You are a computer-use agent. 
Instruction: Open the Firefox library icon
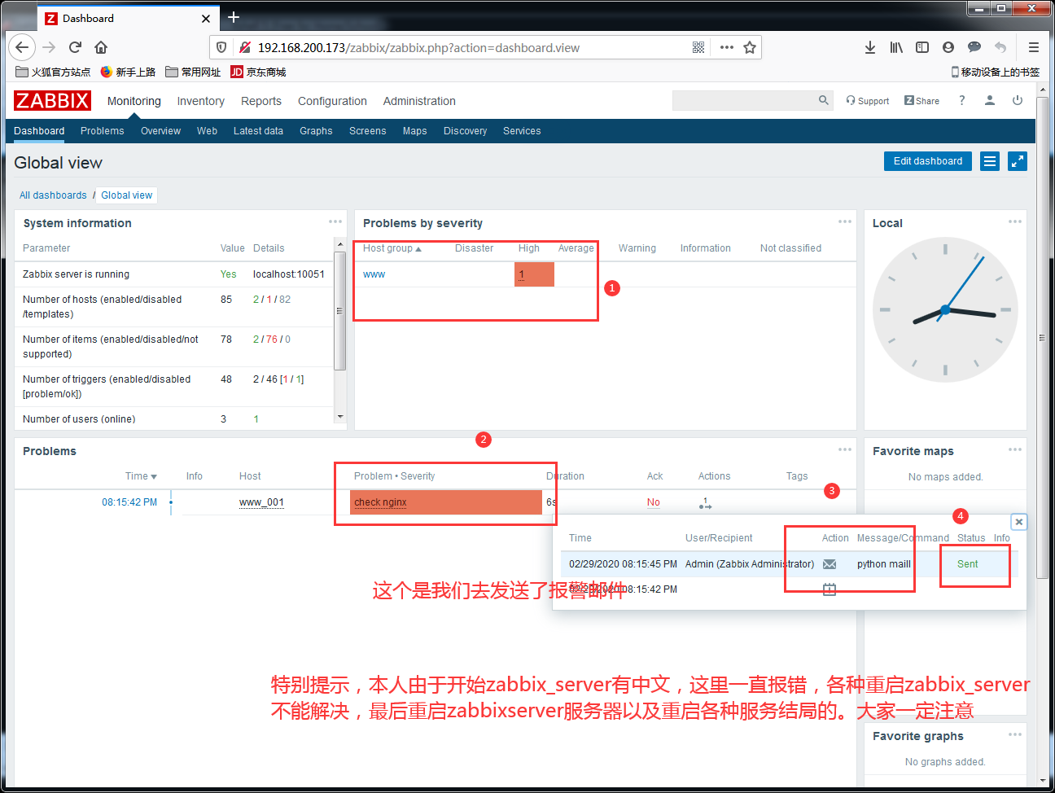[896, 47]
